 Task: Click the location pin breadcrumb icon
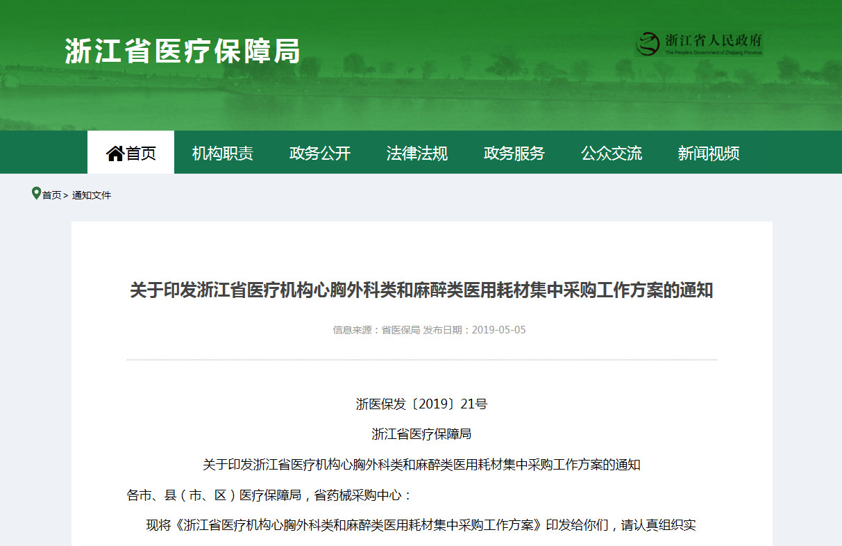point(36,194)
